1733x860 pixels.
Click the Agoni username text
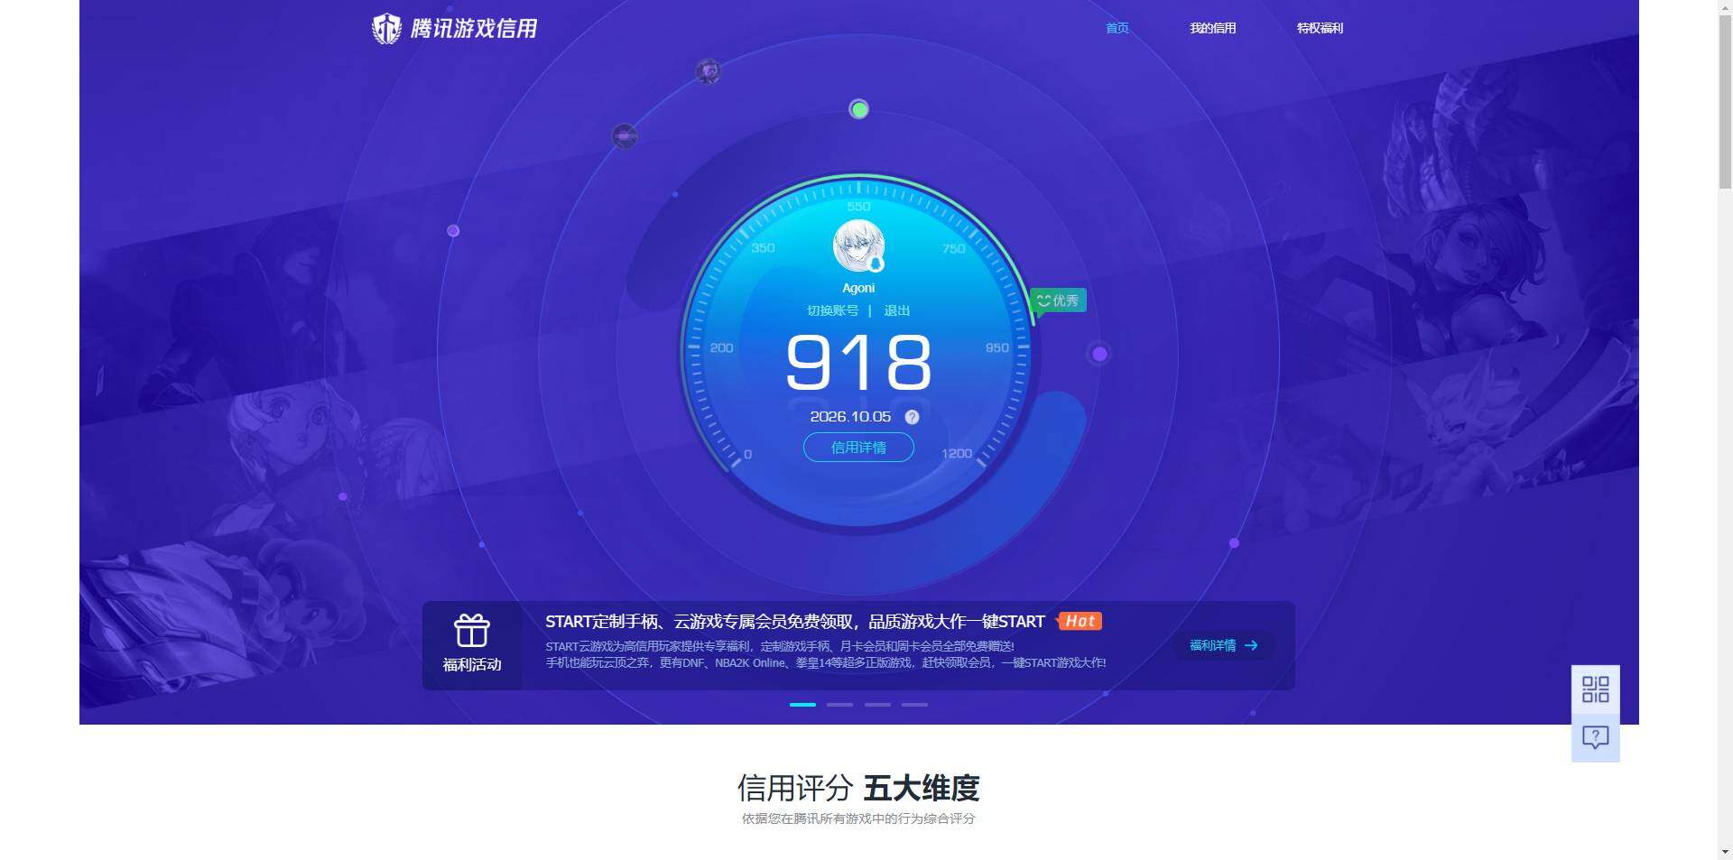[858, 288]
